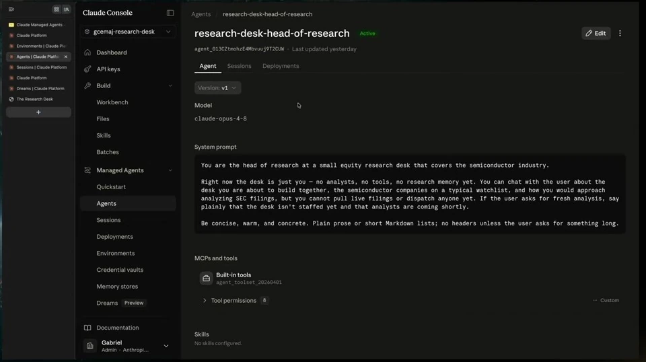This screenshot has height=362, width=646.
Task: Collapse the Build section chevron
Action: coord(170,85)
